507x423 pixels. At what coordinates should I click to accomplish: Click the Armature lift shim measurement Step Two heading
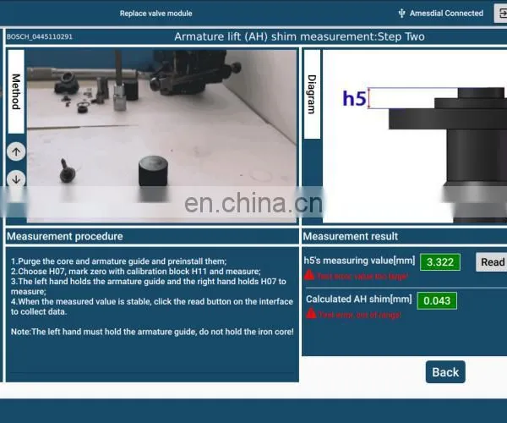(x=299, y=36)
